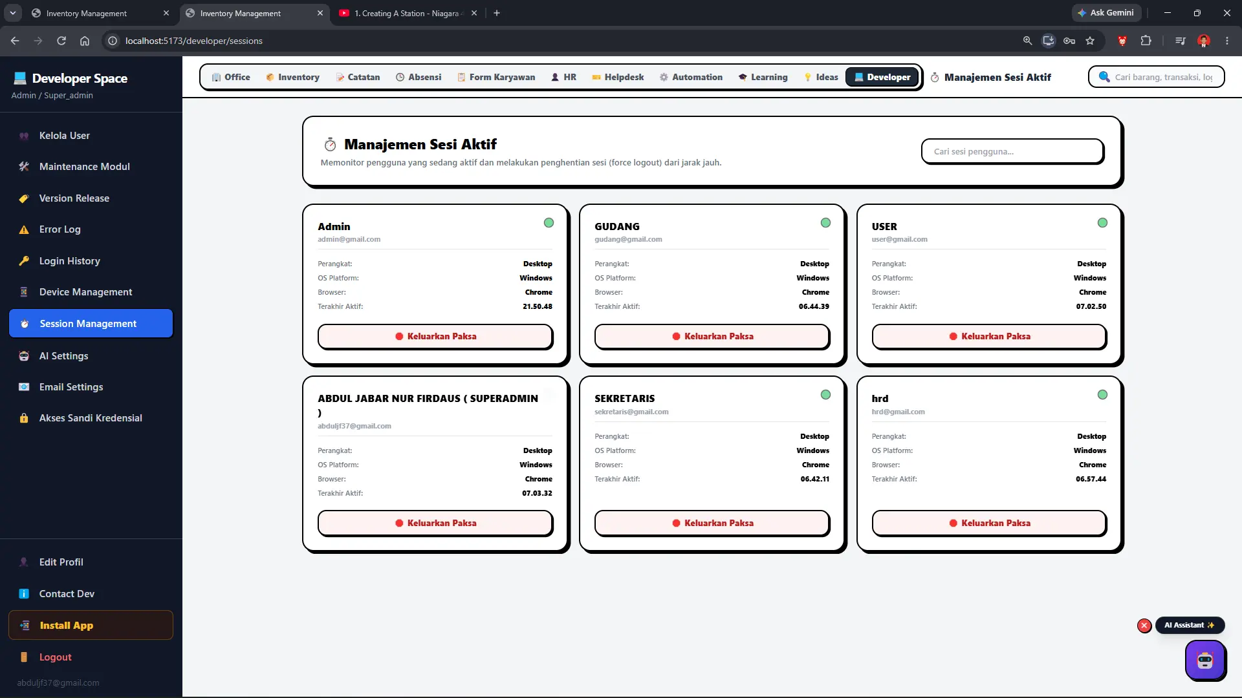
Task: Open the password manager key icon
Action: (x=1069, y=41)
